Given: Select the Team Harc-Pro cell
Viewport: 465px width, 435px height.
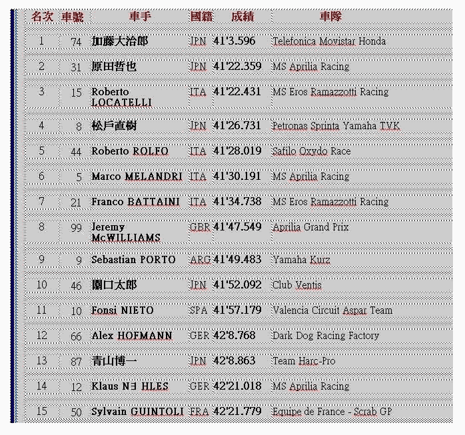Looking at the screenshot, I should point(303,361).
